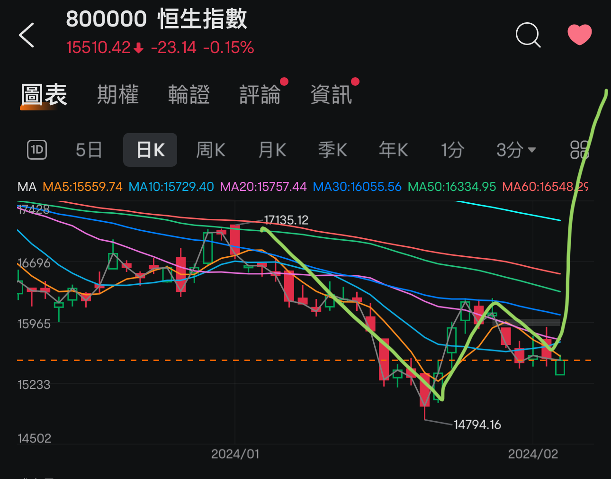The width and height of the screenshot is (611, 479).
Task: Tap the 15965 price axis label
Action: 34,324
